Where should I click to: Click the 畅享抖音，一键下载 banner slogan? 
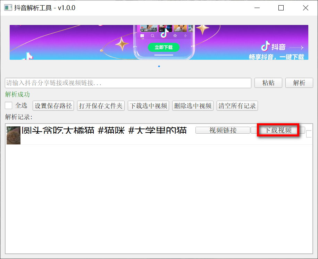(276, 57)
